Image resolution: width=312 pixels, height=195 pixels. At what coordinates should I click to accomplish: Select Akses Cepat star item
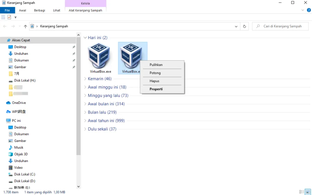(x=21, y=40)
